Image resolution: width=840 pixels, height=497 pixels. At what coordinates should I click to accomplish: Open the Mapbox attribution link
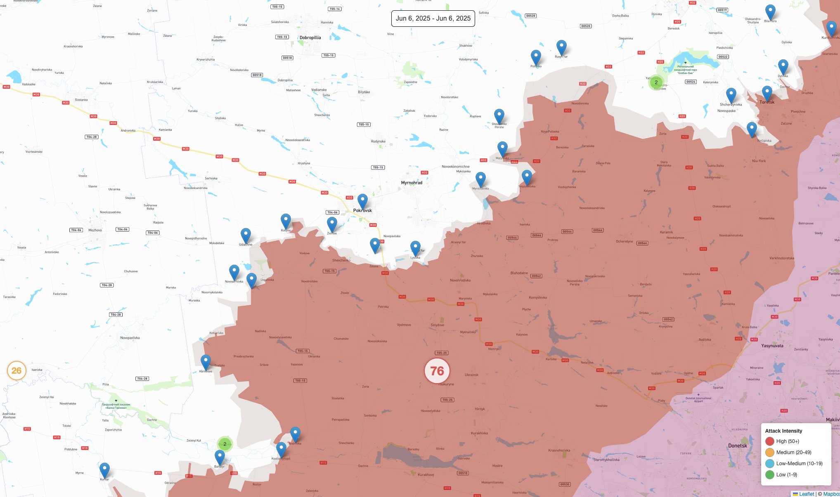[831, 494]
